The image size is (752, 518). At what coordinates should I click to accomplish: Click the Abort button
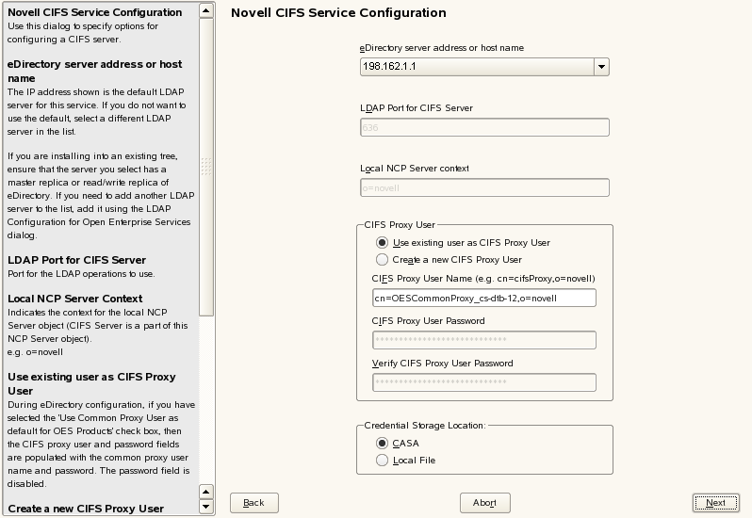(485, 503)
